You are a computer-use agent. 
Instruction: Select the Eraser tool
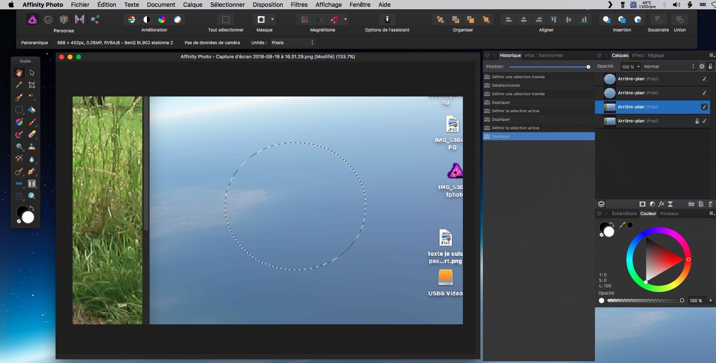32,134
